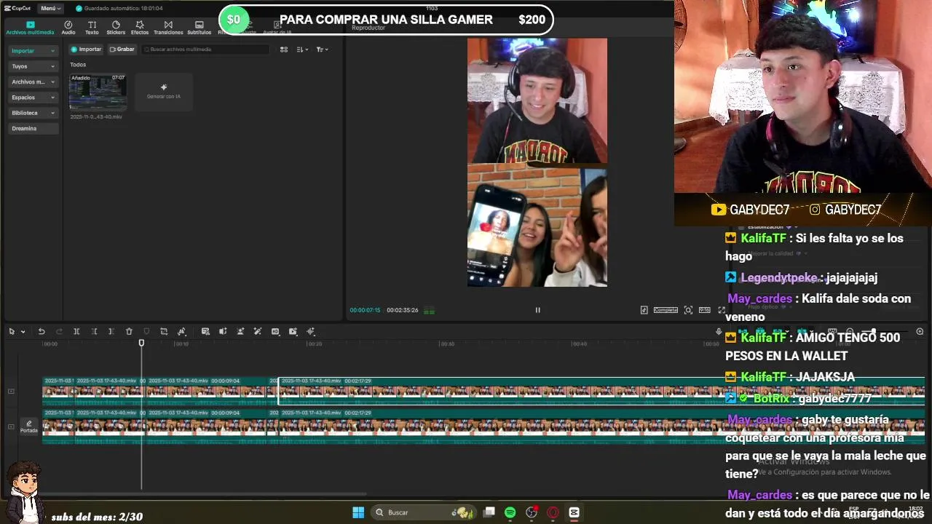Image resolution: width=932 pixels, height=524 pixels.
Task: Select the crop tool in timeline toolbar
Action: 164,332
